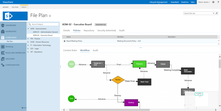Select the purple Destroy node

pyautogui.click(x=131, y=102)
